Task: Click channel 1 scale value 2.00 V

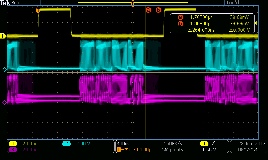Action: coord(29,144)
